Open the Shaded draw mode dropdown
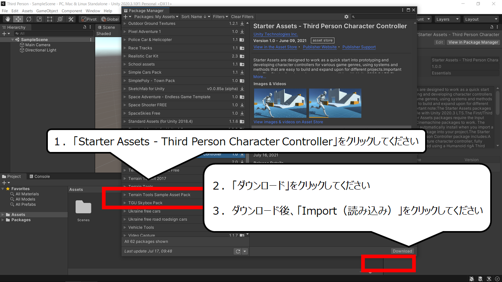The image size is (502, 282). [x=104, y=34]
